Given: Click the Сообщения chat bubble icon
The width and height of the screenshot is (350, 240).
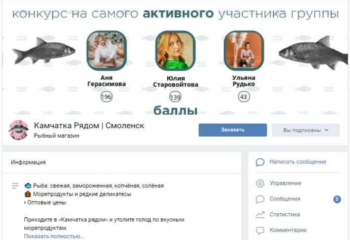Looking at the screenshot, I should [260, 199].
